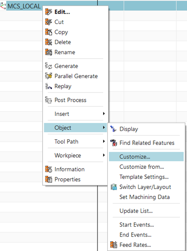Click the Find Related Features icon
The height and width of the screenshot is (251, 187).
coord(113,143)
